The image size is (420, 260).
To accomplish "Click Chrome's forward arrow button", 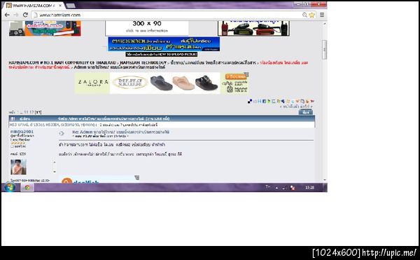I will click(x=16, y=15).
